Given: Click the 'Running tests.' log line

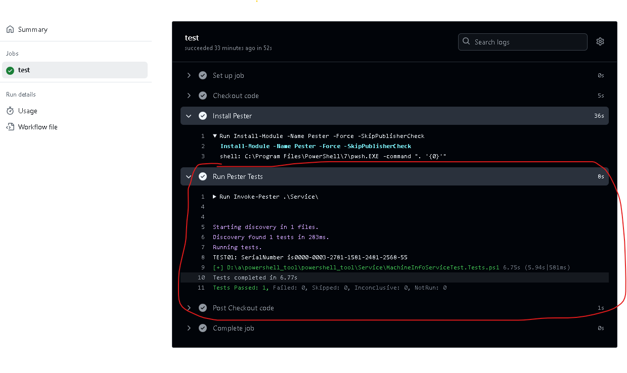Looking at the screenshot, I should tap(237, 247).
